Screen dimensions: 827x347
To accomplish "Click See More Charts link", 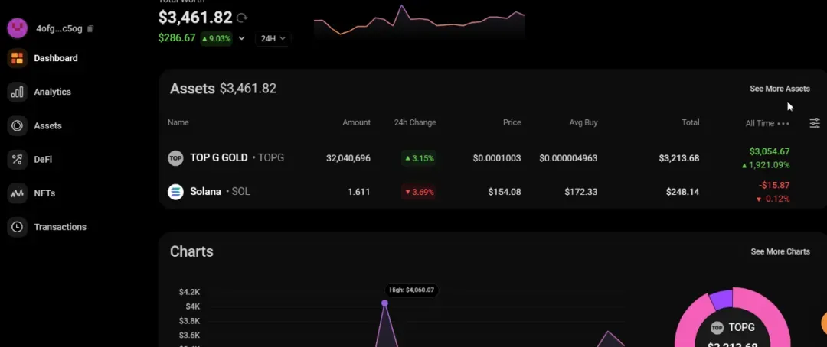I will [x=780, y=251].
